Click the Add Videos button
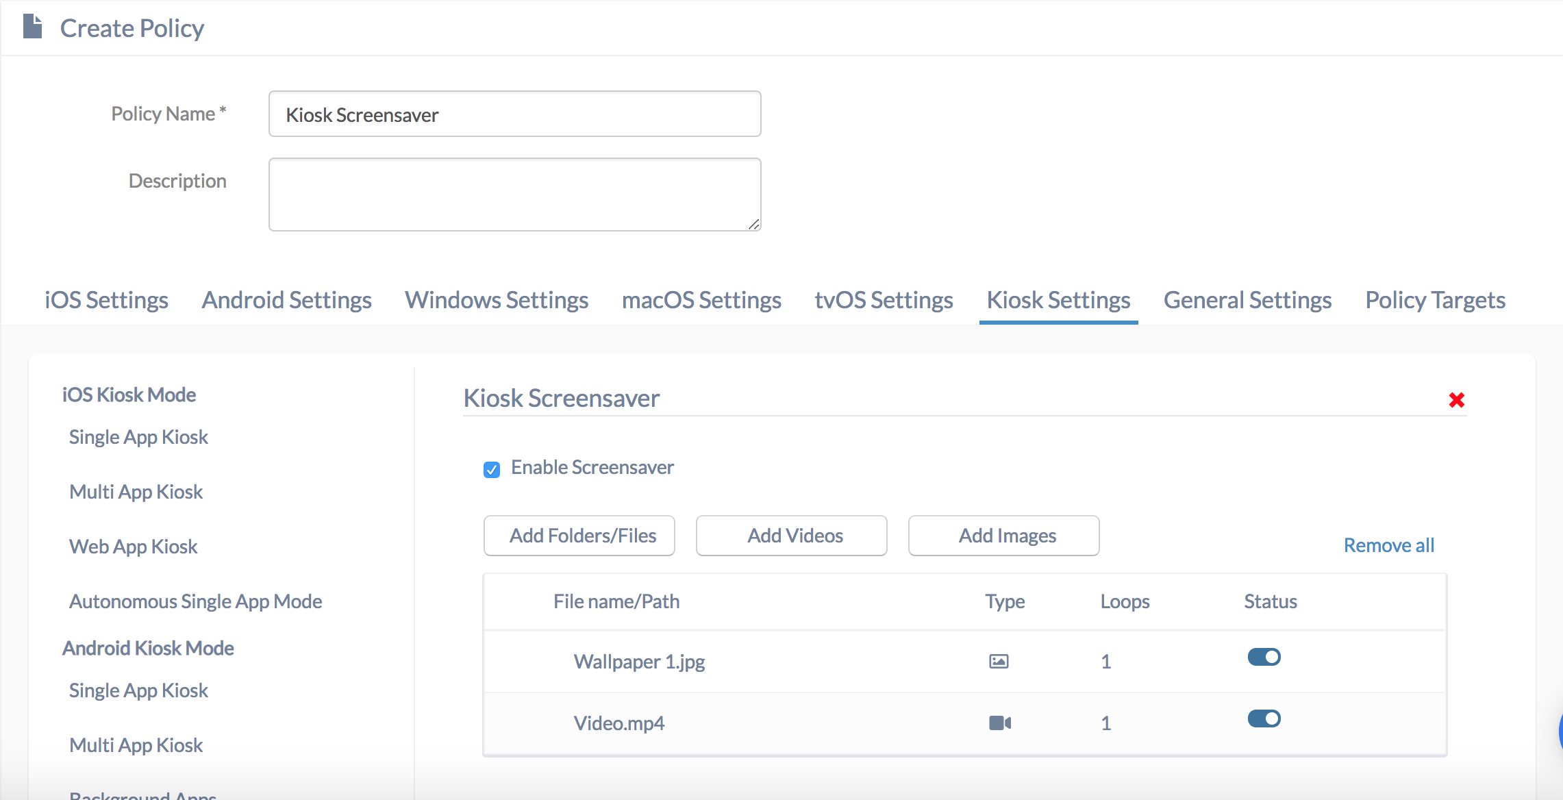This screenshot has height=800, width=1563. pos(792,536)
